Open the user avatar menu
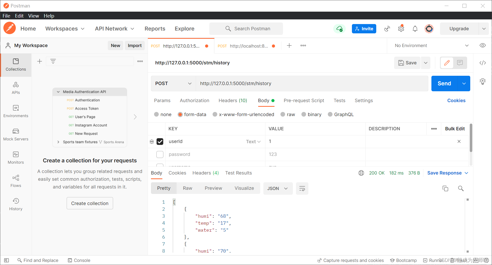This screenshot has height=265, width=492. coord(429,29)
